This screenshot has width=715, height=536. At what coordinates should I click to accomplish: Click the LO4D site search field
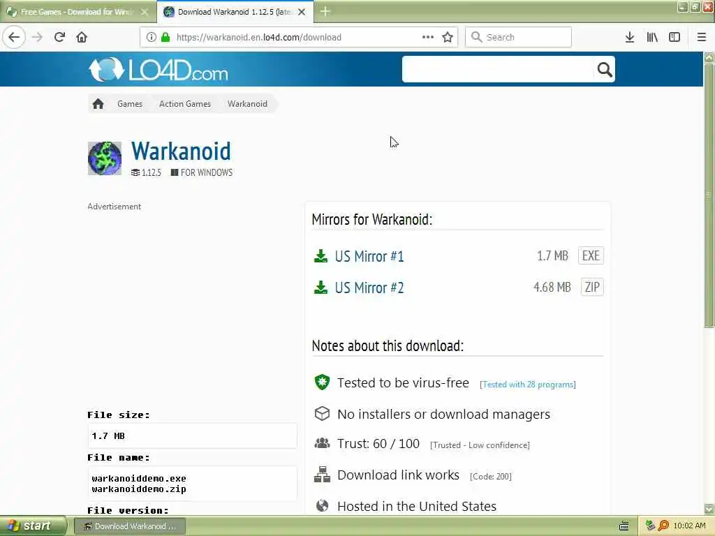point(498,69)
